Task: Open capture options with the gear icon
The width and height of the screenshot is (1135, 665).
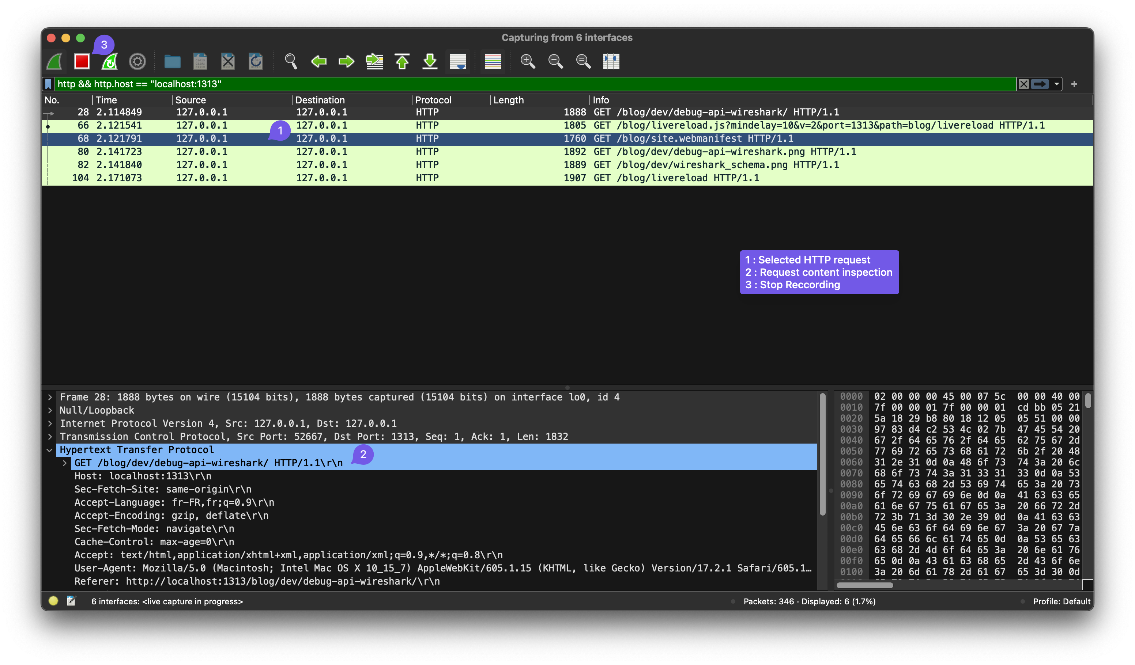Action: coord(137,61)
